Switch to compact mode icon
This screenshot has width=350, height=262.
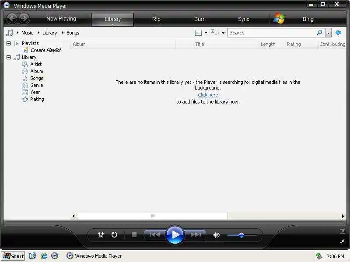point(342,241)
